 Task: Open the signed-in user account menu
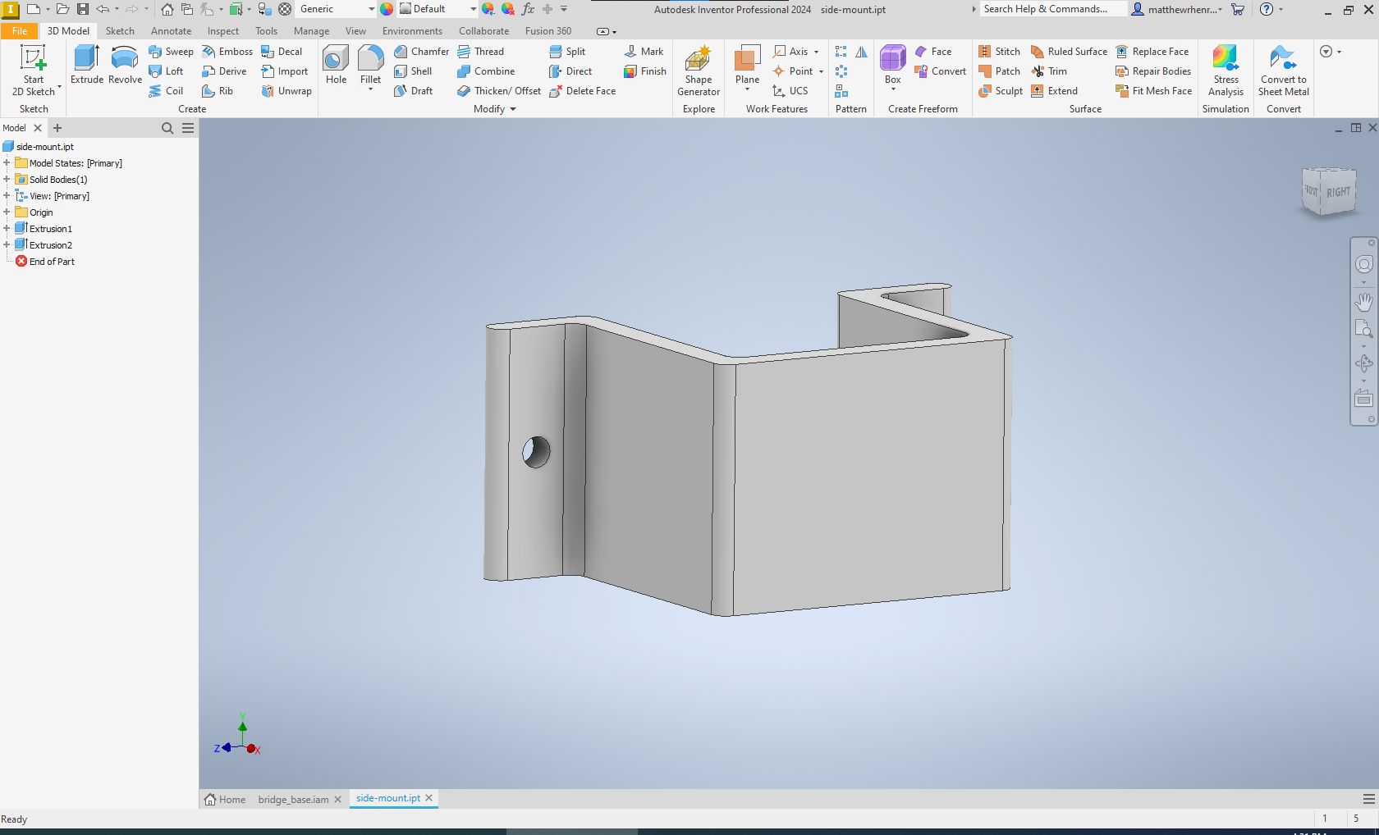1178,9
